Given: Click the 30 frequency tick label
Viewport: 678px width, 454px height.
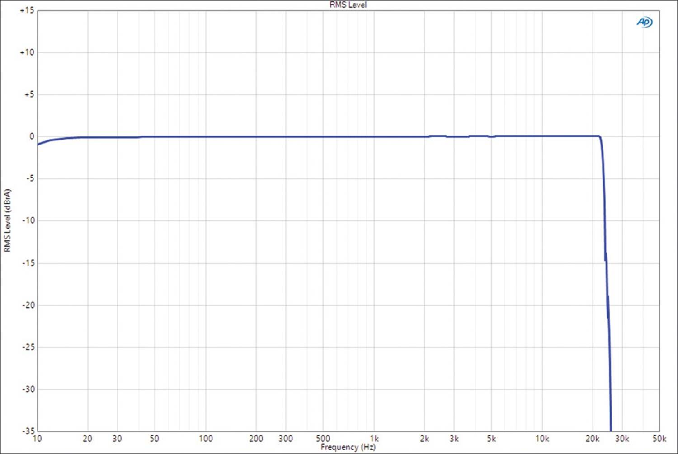Looking at the screenshot, I should pyautogui.click(x=117, y=439).
